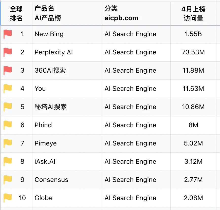Click the yellow flag beside rank 10

point(8,198)
